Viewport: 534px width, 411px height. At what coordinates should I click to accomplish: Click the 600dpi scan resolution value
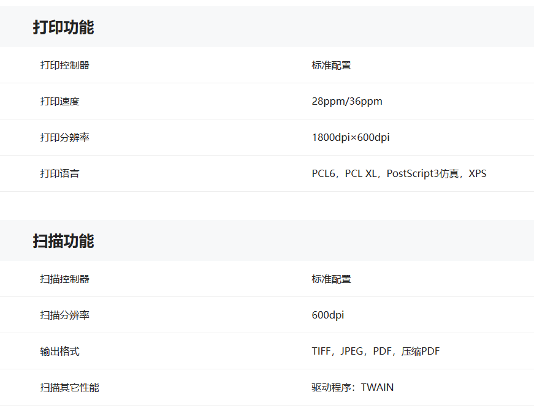[x=327, y=315]
